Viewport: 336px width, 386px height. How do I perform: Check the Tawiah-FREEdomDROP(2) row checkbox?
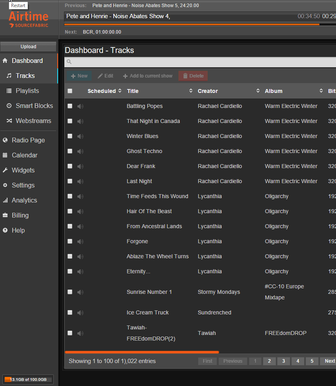click(70, 333)
